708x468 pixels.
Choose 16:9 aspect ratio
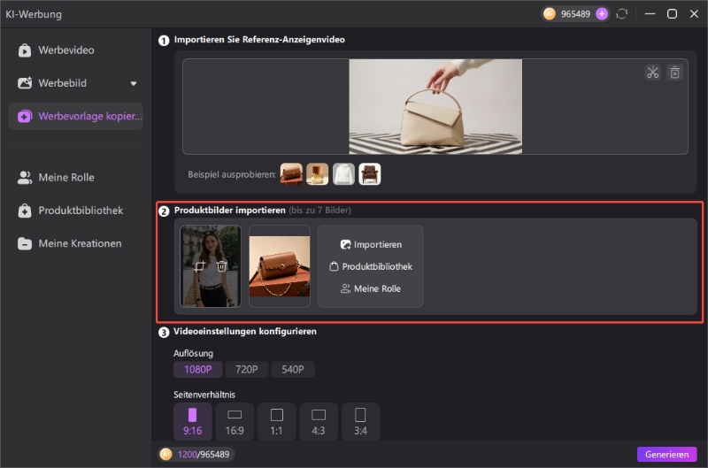coord(235,421)
